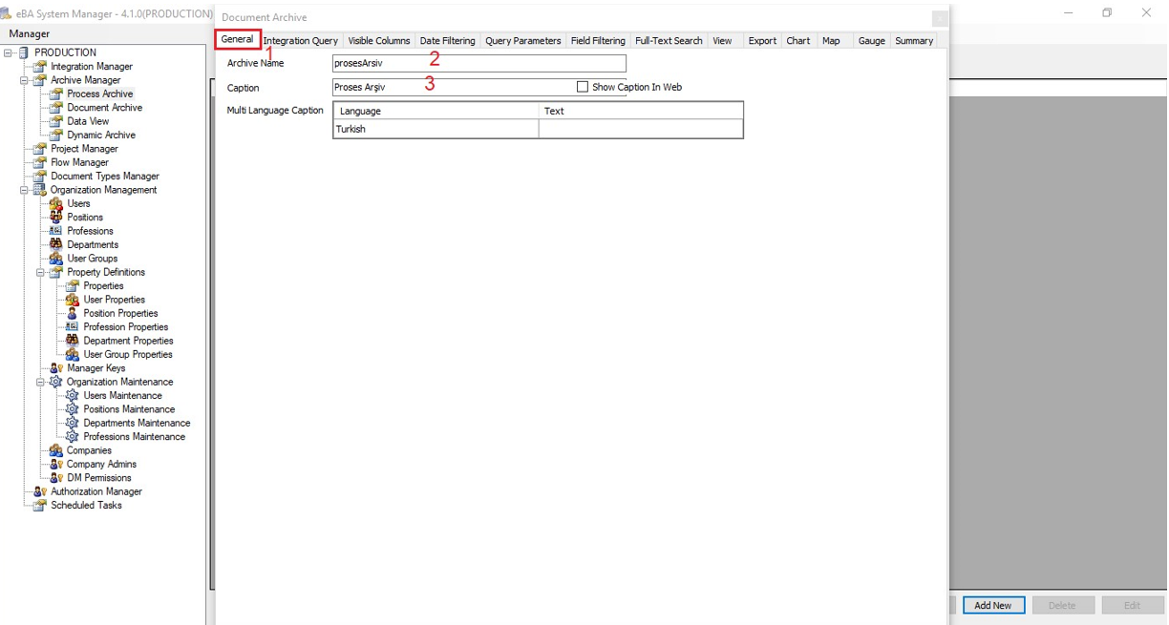This screenshot has height=625, width=1169.
Task: Click the Archive Manager node icon
Action: 40,80
